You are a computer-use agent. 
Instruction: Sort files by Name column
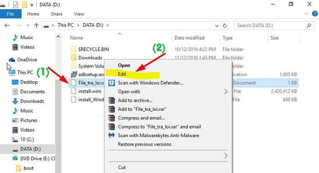(x=76, y=38)
